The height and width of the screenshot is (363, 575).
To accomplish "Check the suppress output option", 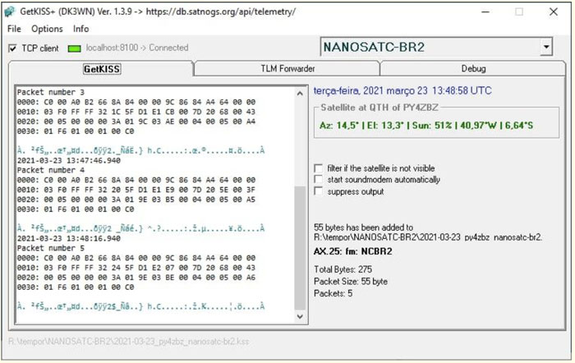I will coord(319,191).
